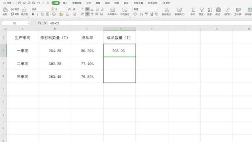Click the percent style icon

(x=141, y=14)
